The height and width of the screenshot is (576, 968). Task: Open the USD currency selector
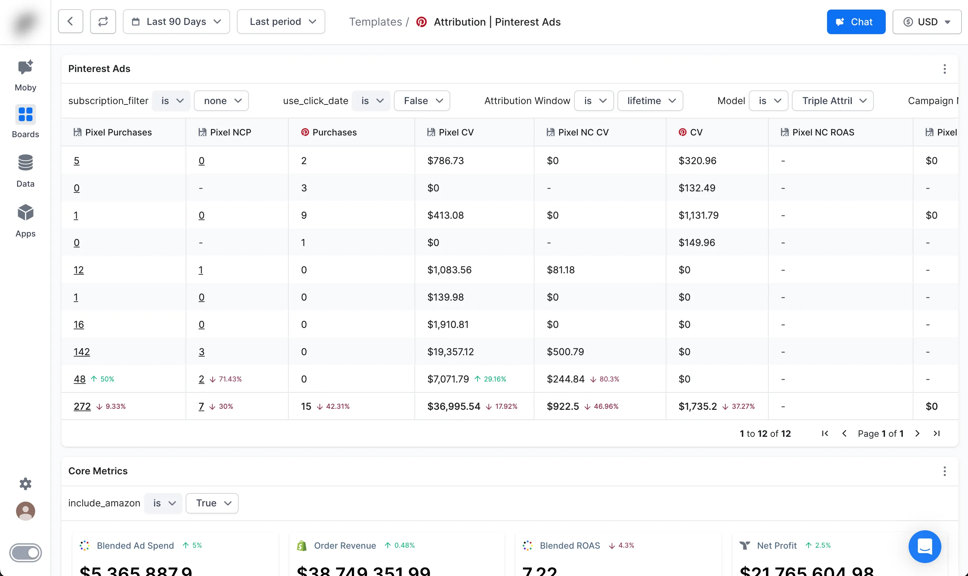click(926, 22)
